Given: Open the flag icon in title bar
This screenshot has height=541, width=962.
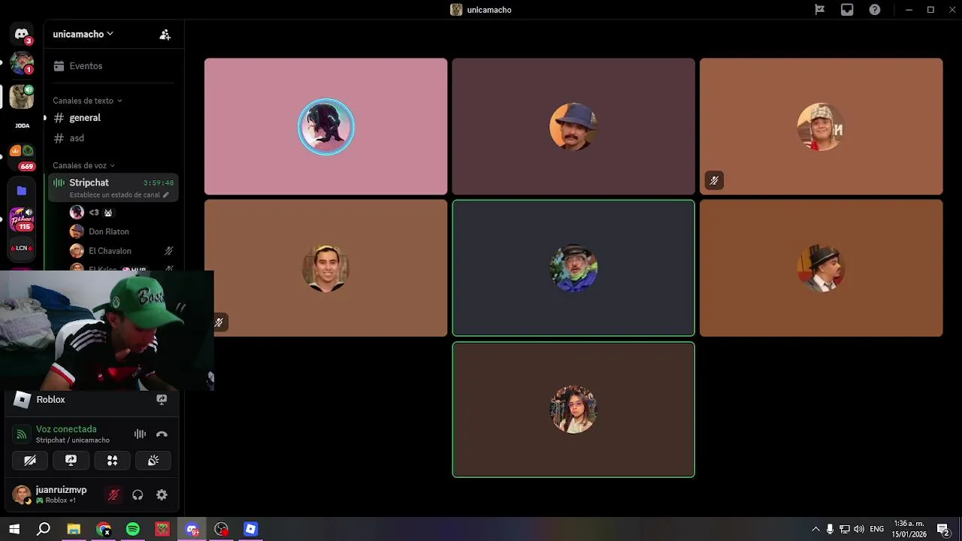Looking at the screenshot, I should (820, 10).
